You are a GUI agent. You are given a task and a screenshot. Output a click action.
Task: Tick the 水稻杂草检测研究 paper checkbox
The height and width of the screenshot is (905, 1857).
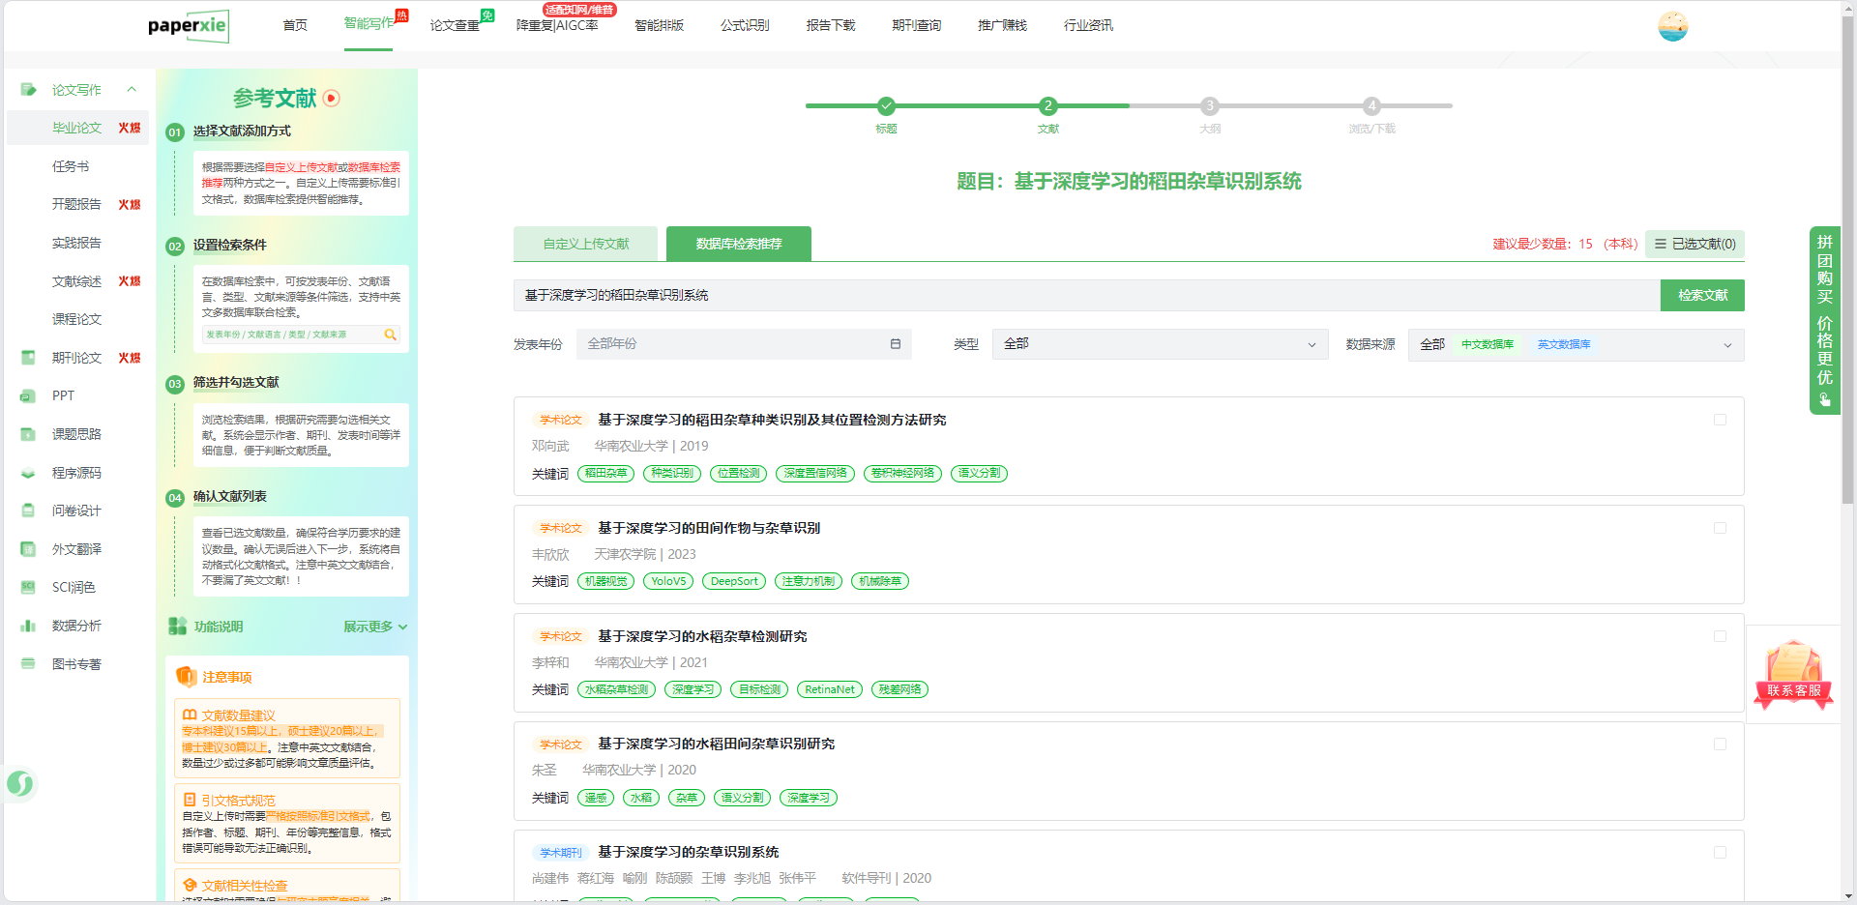coord(1720,636)
